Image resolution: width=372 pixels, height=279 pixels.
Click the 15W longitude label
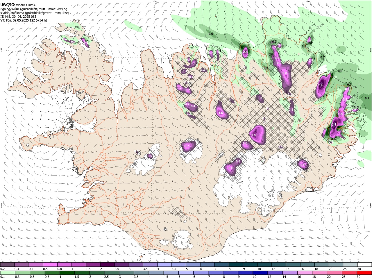(x=308, y=1)
